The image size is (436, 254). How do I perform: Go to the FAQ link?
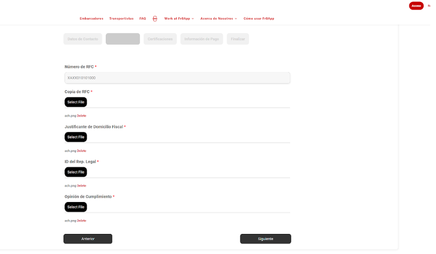[143, 19]
